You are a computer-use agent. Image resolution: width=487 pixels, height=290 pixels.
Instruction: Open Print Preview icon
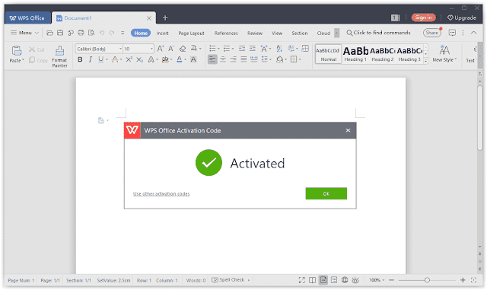coord(91,33)
